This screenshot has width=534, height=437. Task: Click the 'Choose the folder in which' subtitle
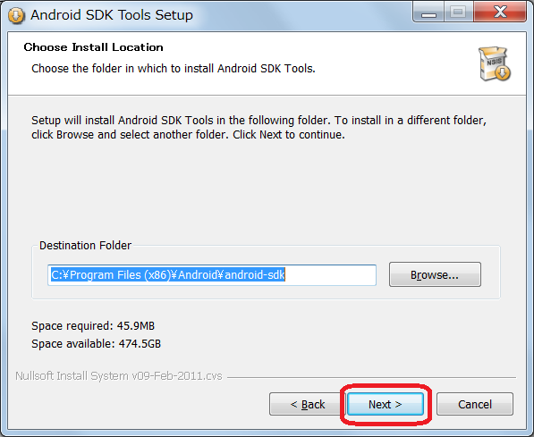pos(174,69)
